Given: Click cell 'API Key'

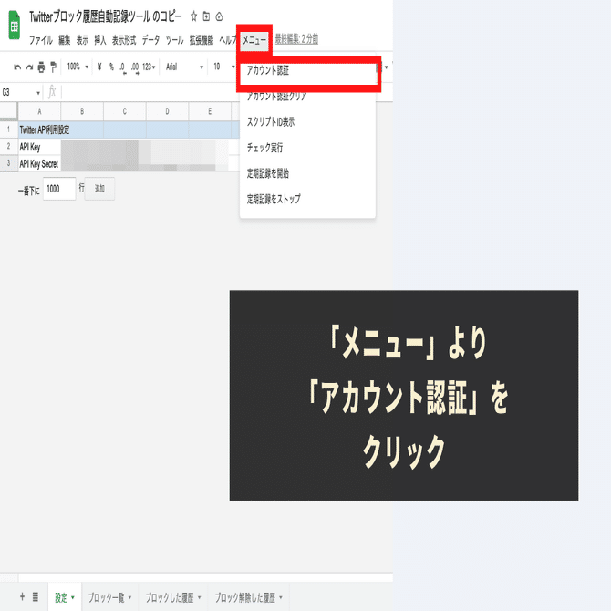Looking at the screenshot, I should [x=39, y=147].
